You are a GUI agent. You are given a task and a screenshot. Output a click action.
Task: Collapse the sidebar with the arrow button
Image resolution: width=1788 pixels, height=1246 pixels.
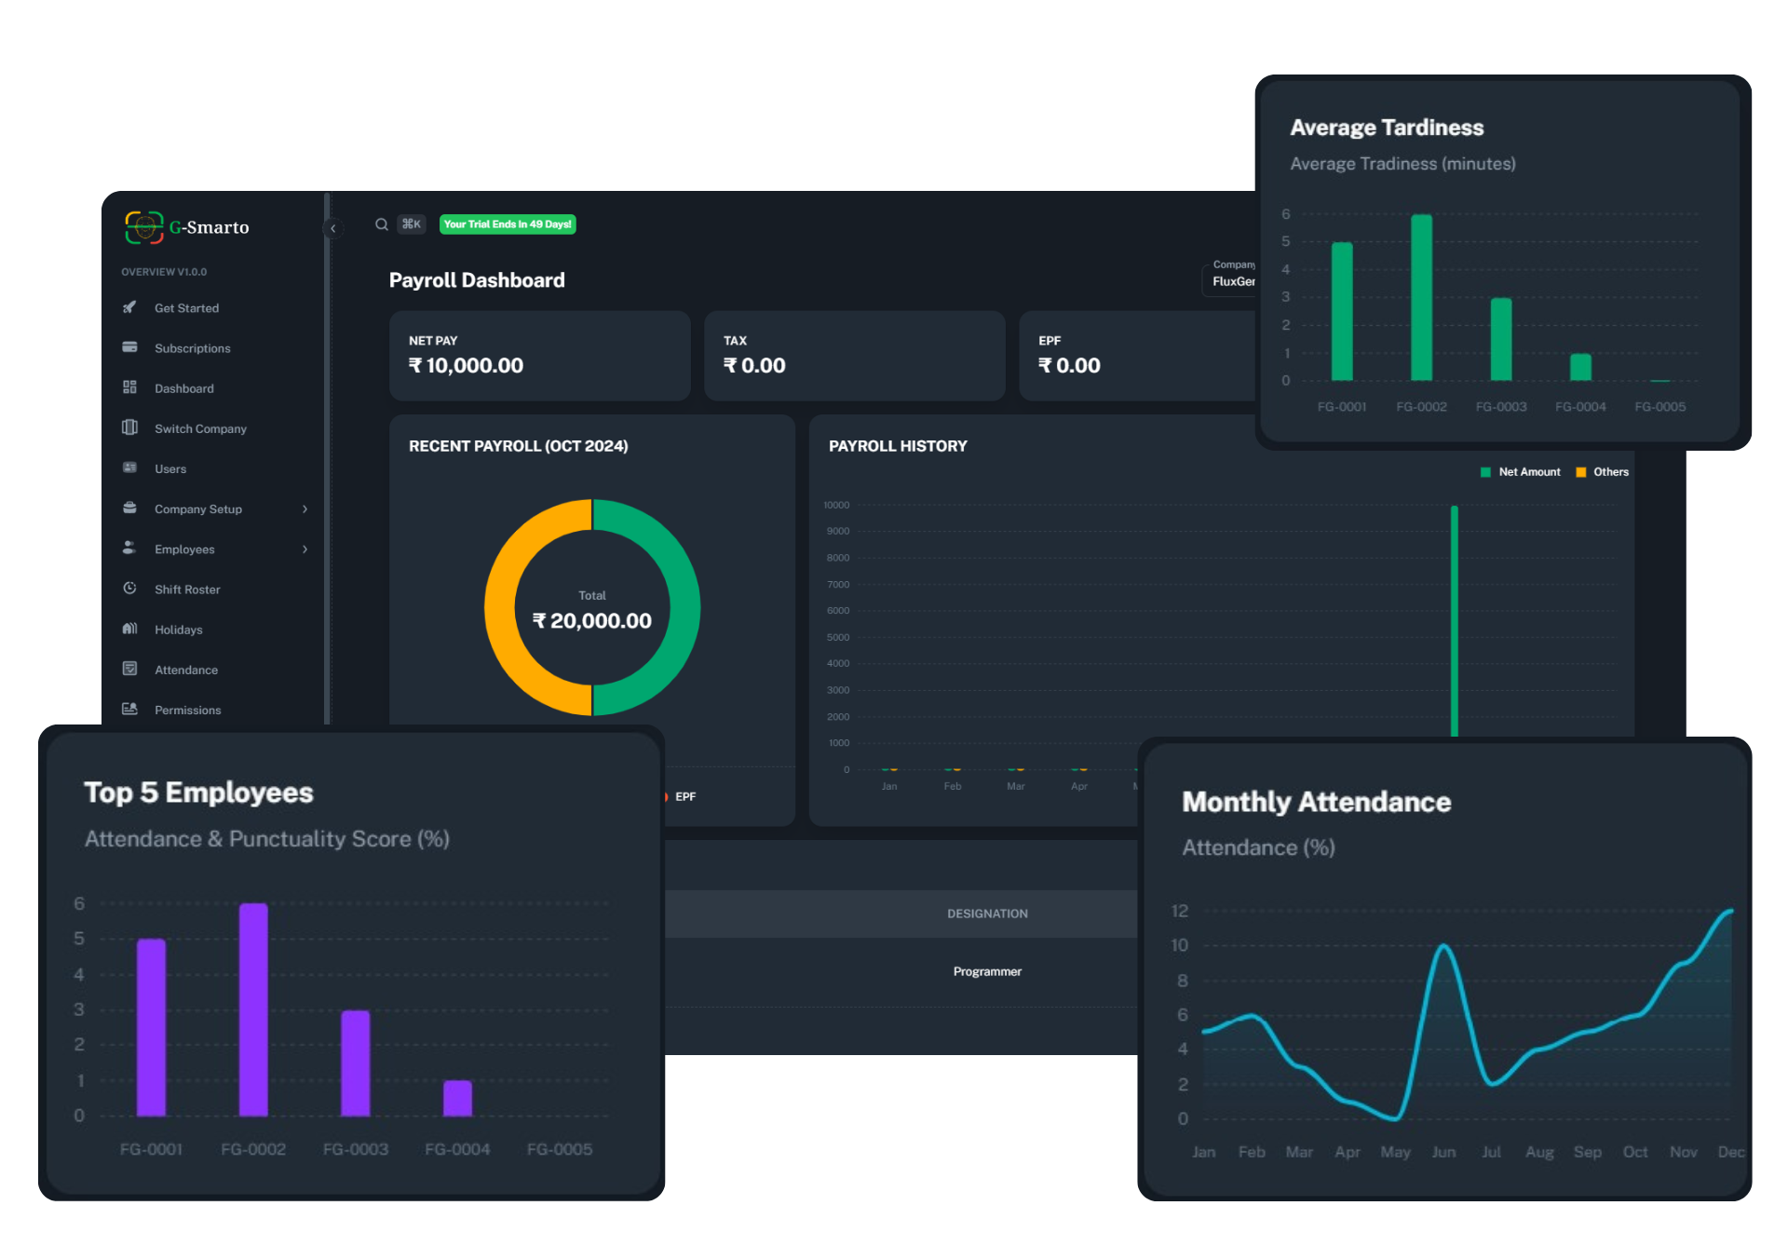(x=332, y=228)
